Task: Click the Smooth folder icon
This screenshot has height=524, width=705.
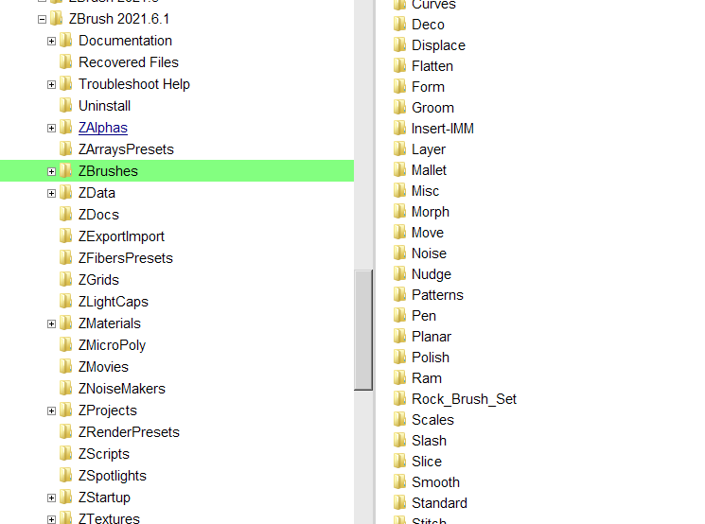Action: [x=399, y=481]
